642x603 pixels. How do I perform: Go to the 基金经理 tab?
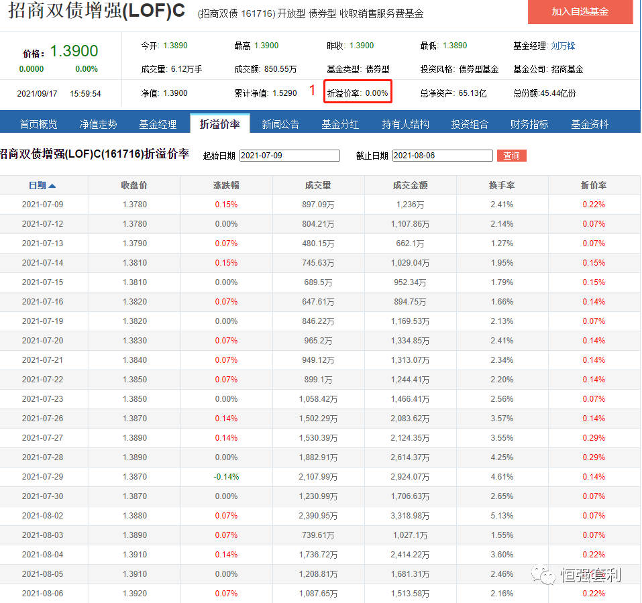tap(158, 124)
